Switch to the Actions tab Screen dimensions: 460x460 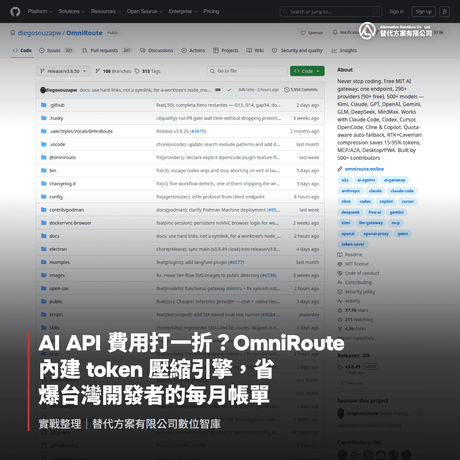[193, 51]
